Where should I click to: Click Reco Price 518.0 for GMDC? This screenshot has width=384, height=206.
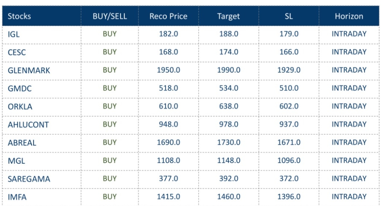click(x=168, y=88)
